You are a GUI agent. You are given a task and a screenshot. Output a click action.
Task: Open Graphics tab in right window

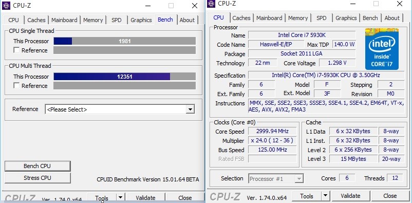pos(346,18)
